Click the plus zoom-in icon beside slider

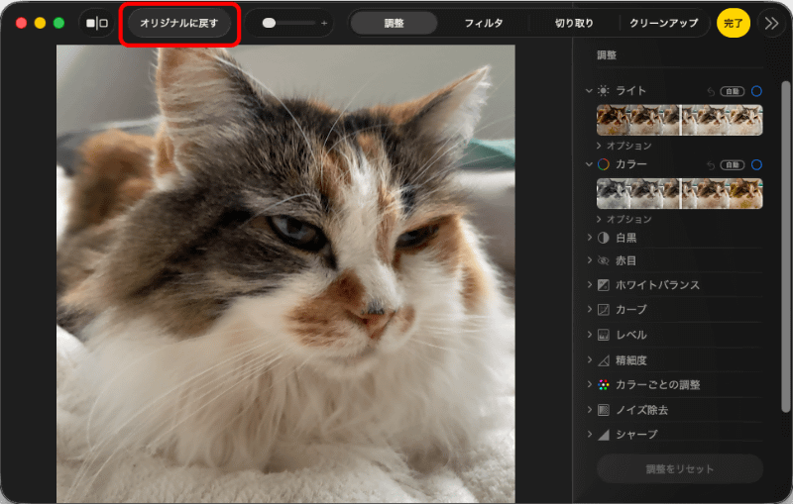click(324, 23)
